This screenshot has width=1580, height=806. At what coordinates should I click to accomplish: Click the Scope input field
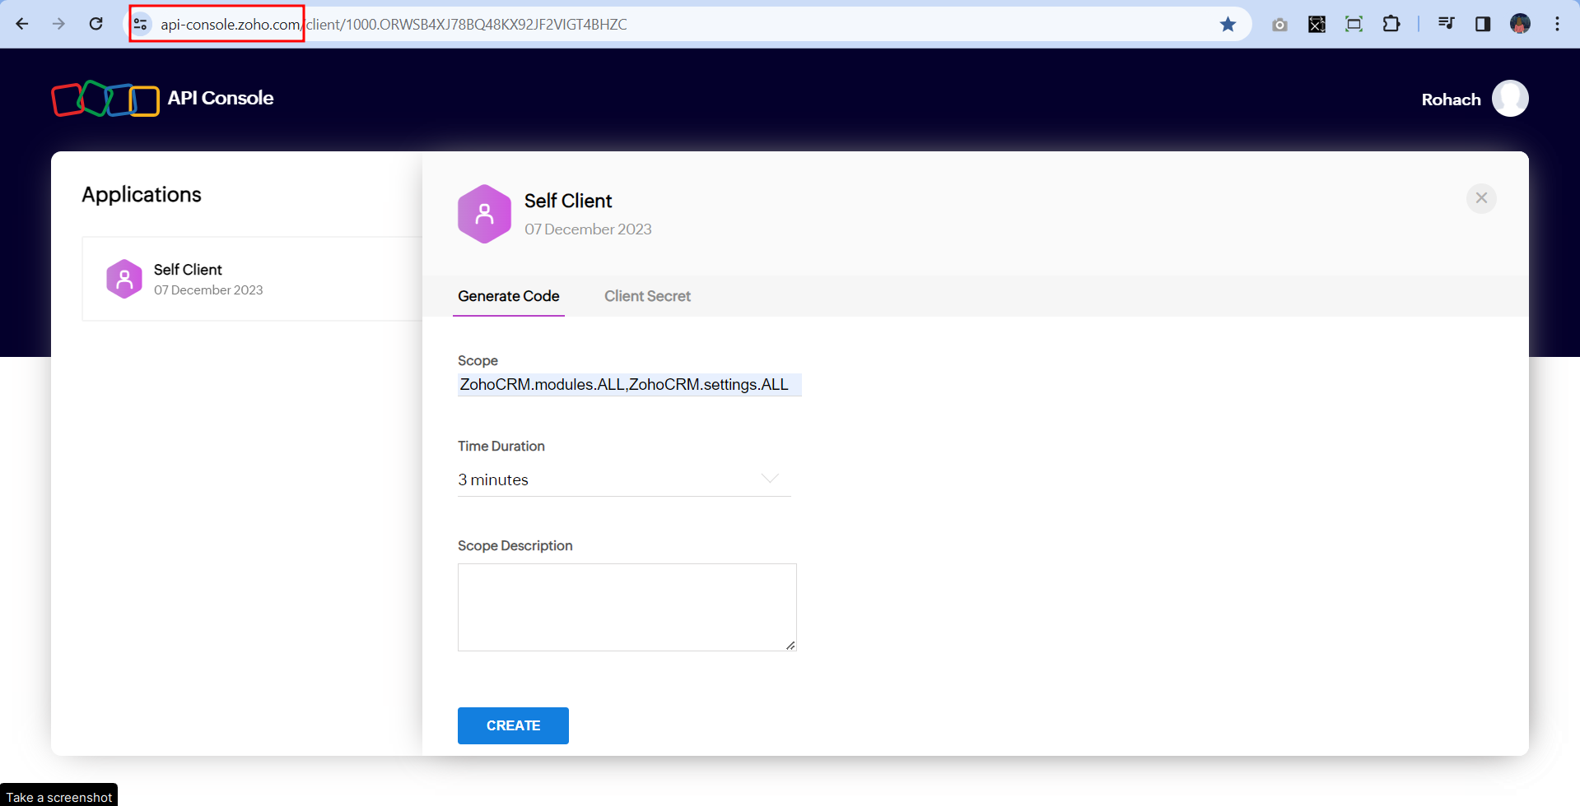point(630,385)
